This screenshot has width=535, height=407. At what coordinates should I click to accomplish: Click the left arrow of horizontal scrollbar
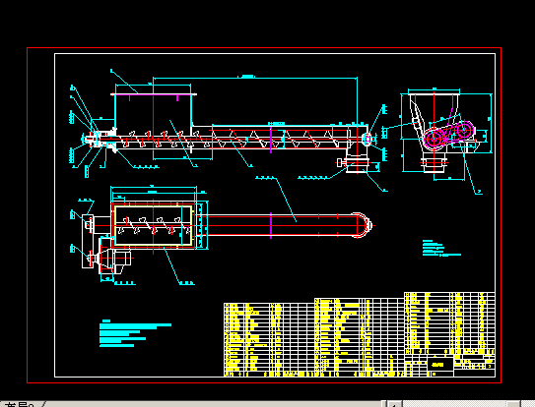pos(395,405)
